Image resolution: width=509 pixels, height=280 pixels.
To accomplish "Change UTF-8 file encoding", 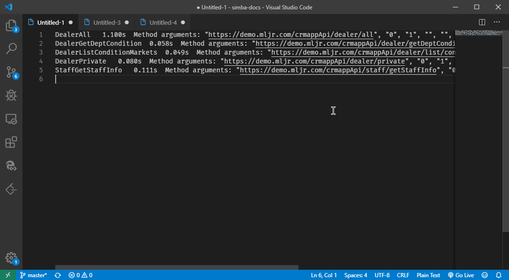I will pyautogui.click(x=382, y=275).
